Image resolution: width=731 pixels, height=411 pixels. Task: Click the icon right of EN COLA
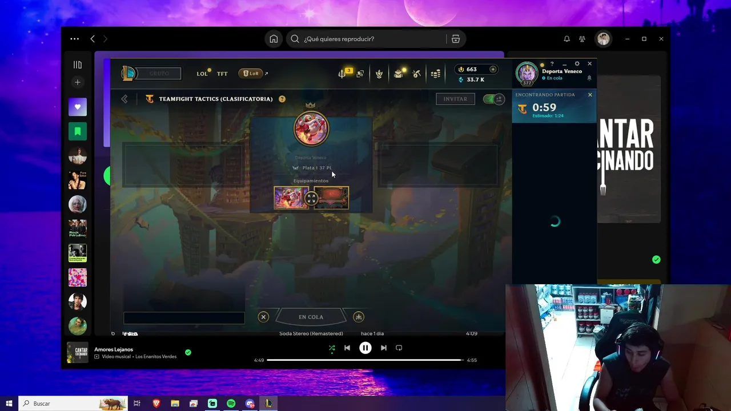click(x=359, y=317)
